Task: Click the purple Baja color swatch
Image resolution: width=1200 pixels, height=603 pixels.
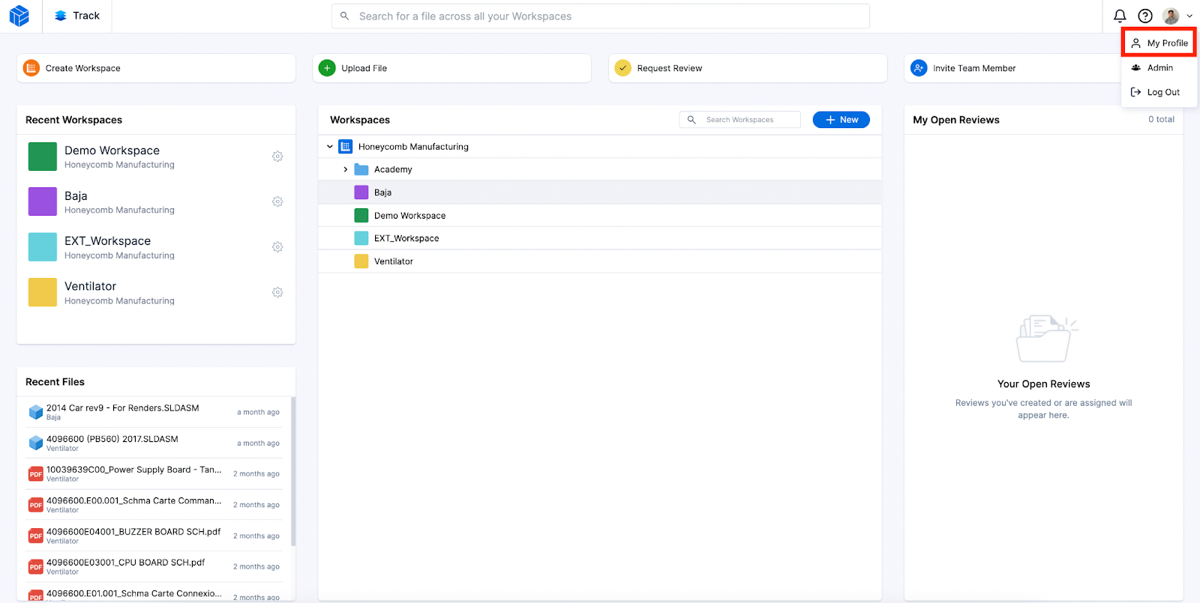Action: pos(43,201)
